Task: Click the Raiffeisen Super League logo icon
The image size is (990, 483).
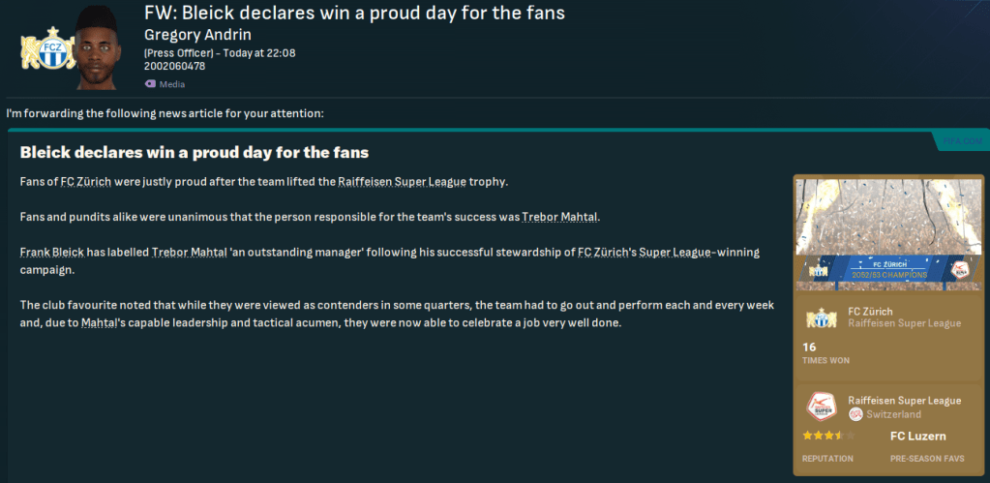Action: [x=822, y=407]
